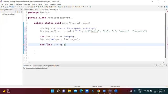
Task: Click the Coverage launch icon
Action: click(x=43, y=7)
